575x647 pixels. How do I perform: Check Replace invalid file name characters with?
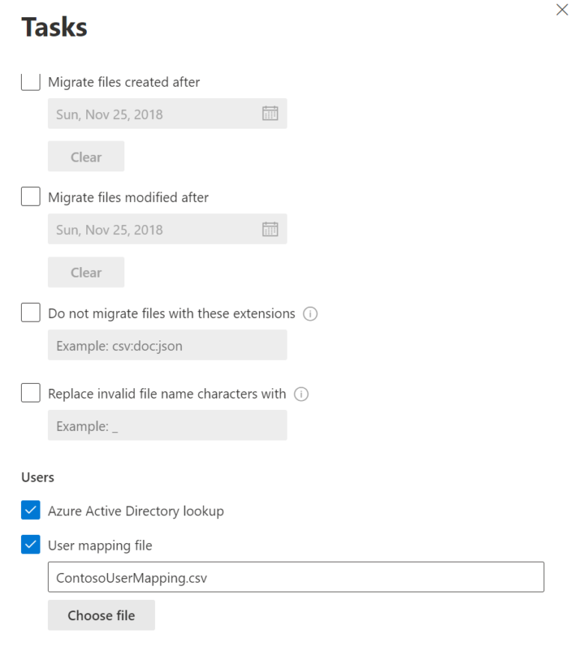tap(31, 393)
